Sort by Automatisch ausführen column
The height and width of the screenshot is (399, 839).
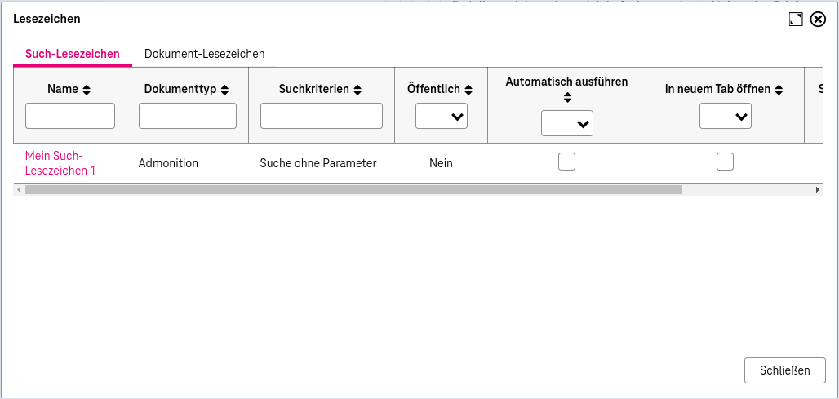pos(567,98)
